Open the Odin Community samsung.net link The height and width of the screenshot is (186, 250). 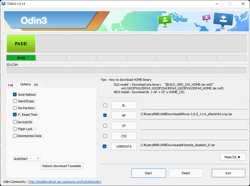tap(65, 182)
